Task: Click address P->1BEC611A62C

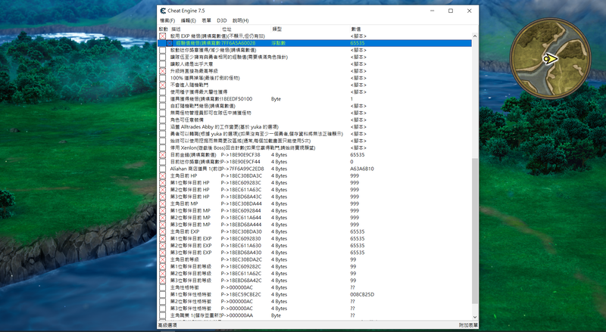Action: (241, 273)
